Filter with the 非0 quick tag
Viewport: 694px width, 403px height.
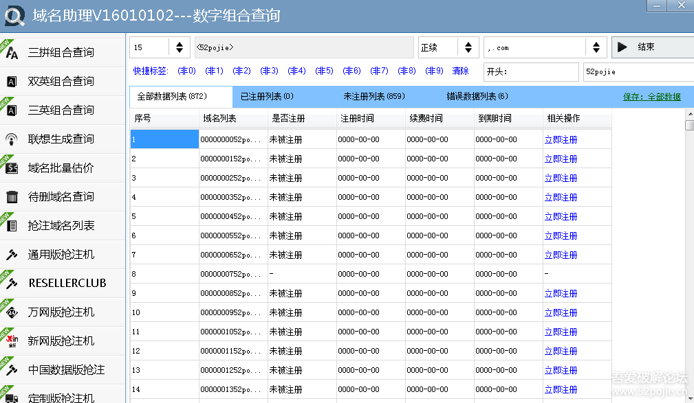pos(186,71)
